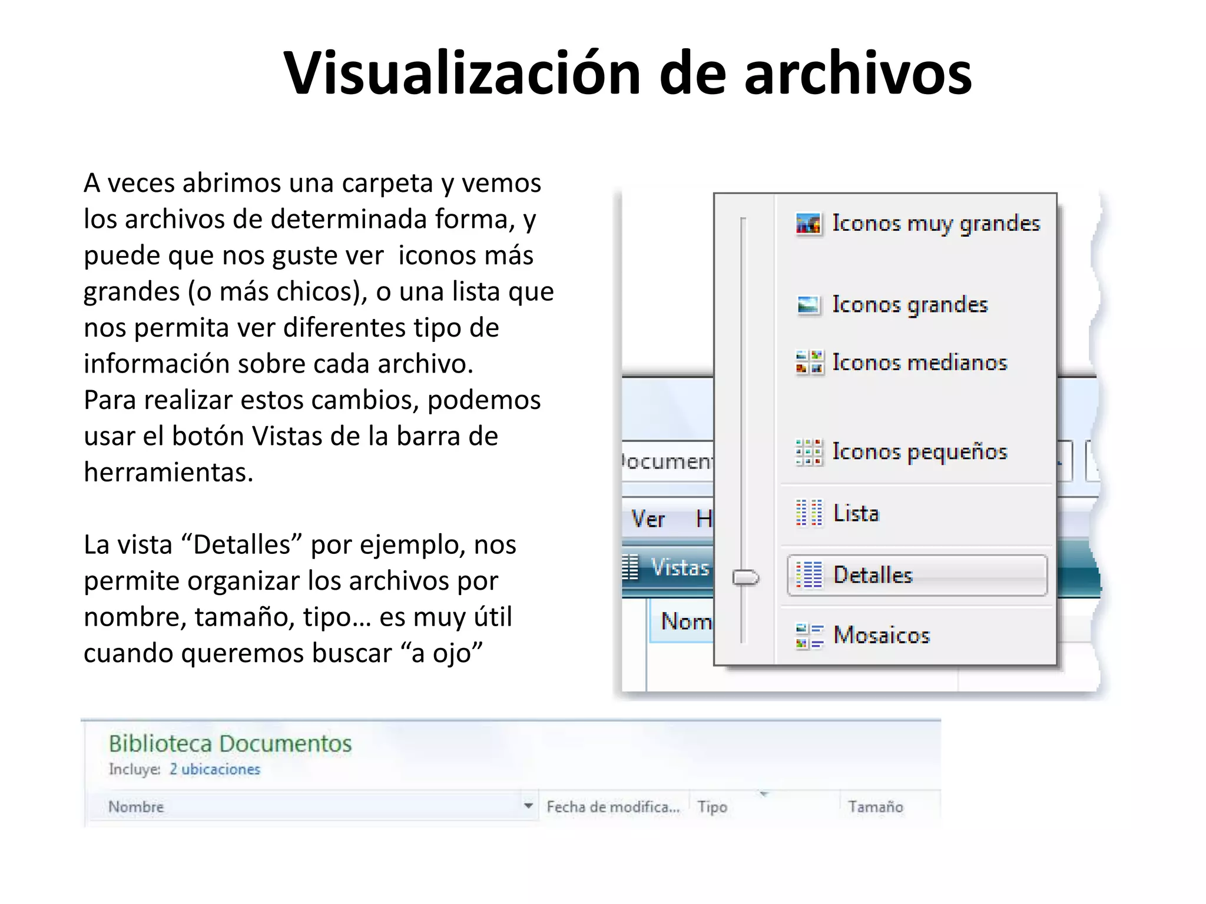Click the Iconos grandes picture icon
This screenshot has width=1206, height=904.
(x=809, y=305)
